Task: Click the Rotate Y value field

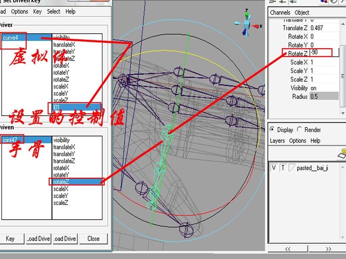Action: pos(324,45)
